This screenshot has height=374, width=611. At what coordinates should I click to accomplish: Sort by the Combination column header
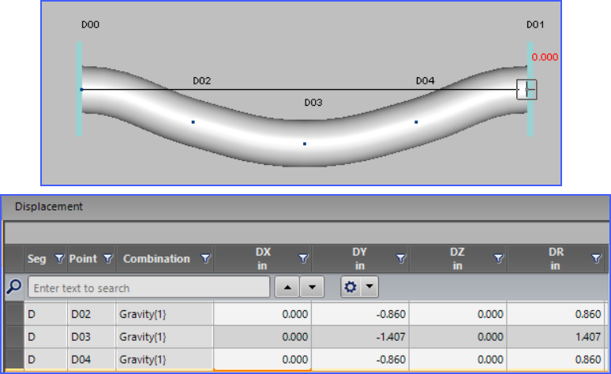click(x=156, y=259)
